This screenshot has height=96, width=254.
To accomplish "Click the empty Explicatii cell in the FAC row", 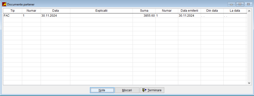I will click(x=101, y=16).
